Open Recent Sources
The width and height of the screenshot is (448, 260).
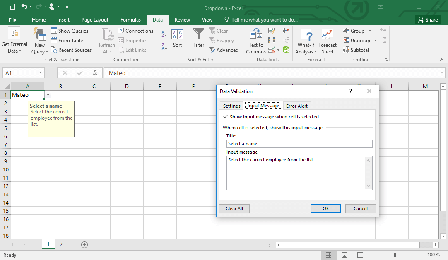(x=71, y=50)
